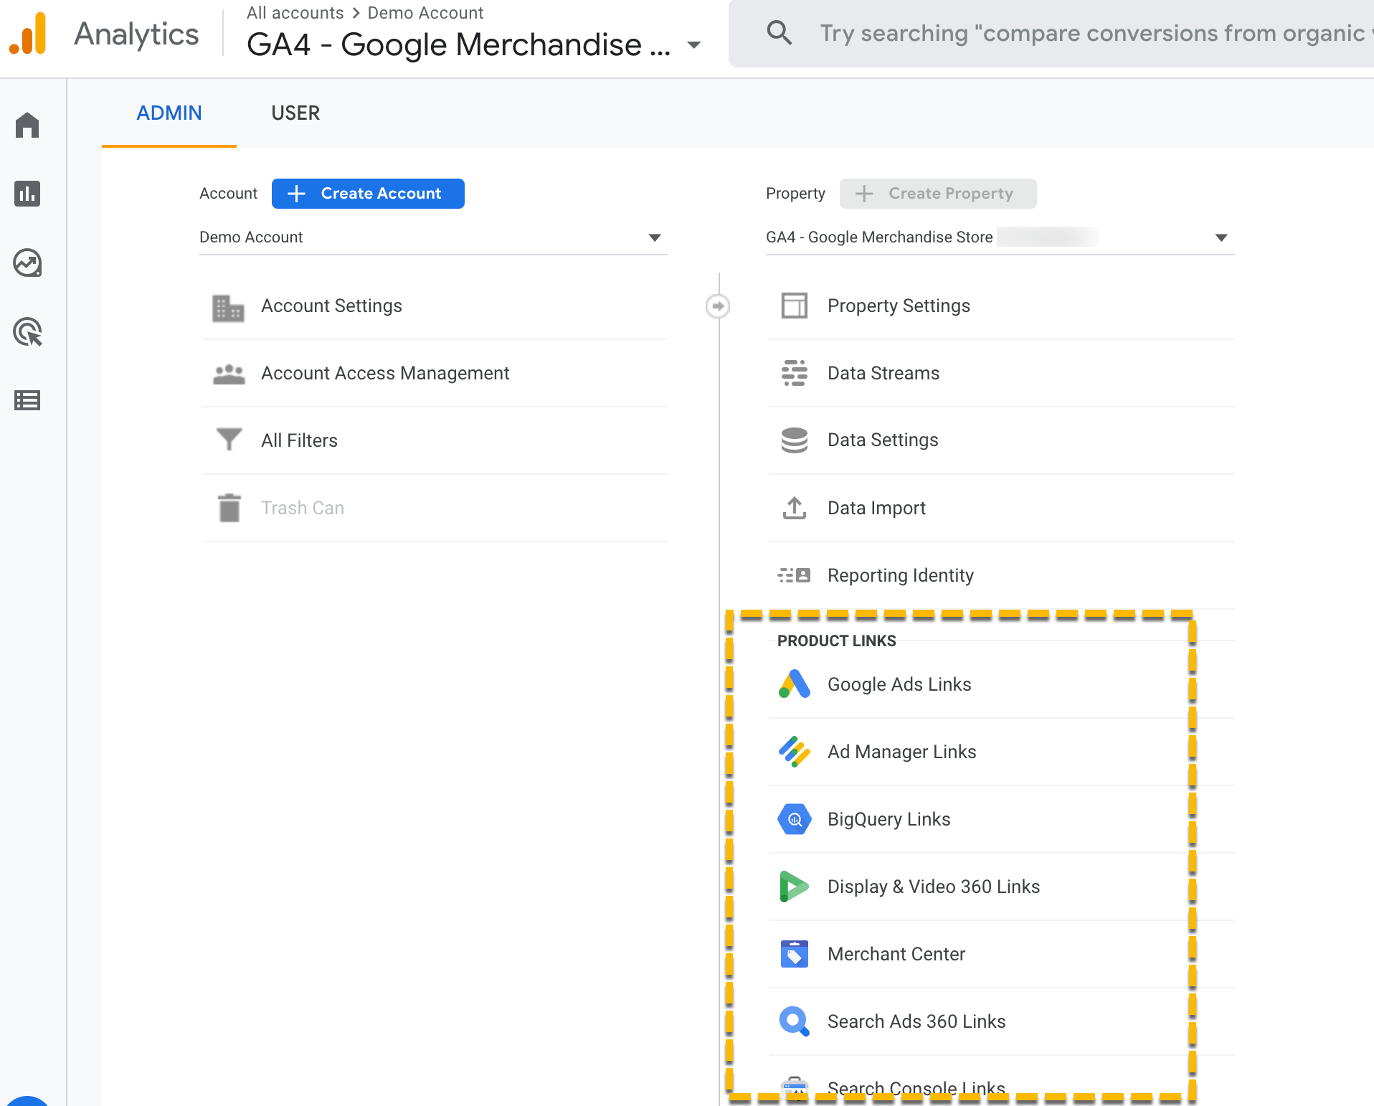
Task: Click the Create Property button
Action: click(x=938, y=194)
